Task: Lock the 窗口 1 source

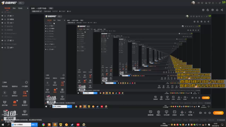Action: point(5,16)
